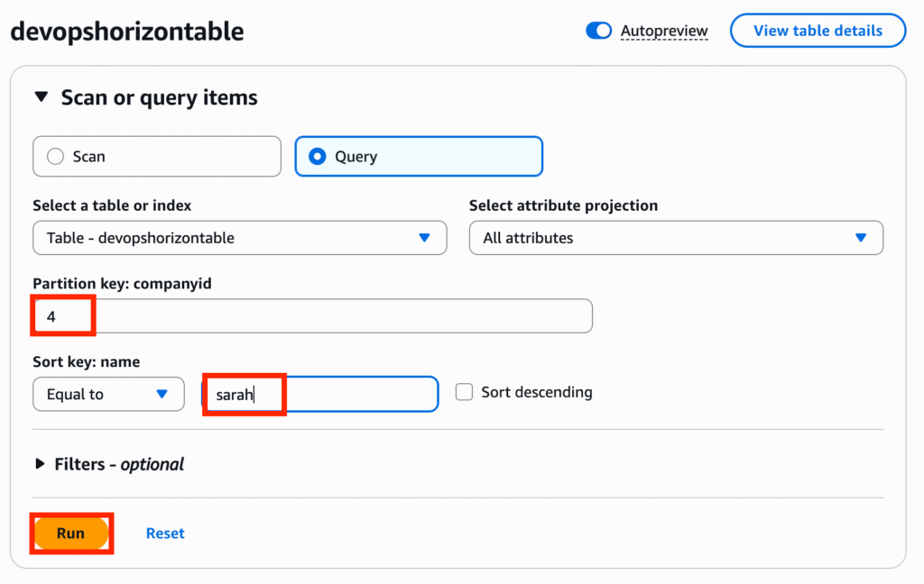
Task: Click the Reset link
Action: point(165,534)
